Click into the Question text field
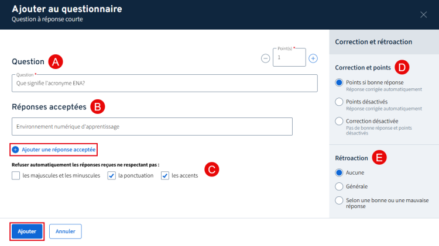The height and width of the screenshot is (246, 439). [164, 83]
